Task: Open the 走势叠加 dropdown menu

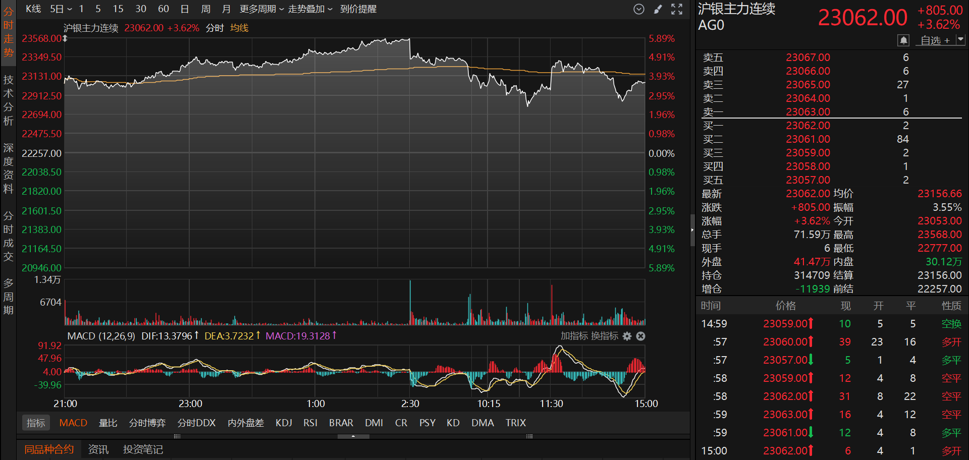Action: point(310,9)
